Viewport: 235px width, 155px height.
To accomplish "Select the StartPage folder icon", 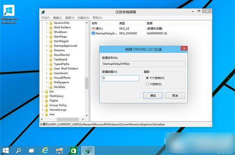I will pyautogui.click(x=51, y=36).
